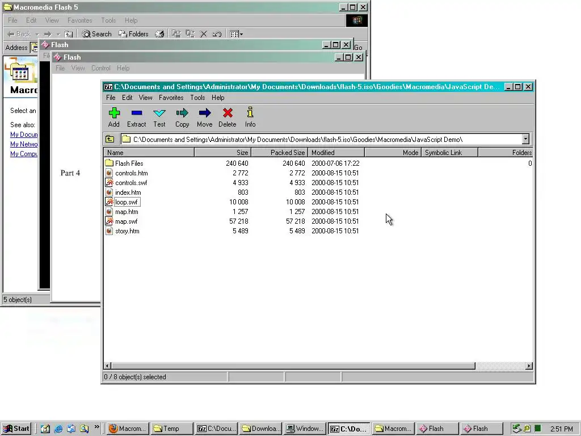581x436 pixels.
Task: Sort the file list by Size column
Action: pyautogui.click(x=222, y=152)
